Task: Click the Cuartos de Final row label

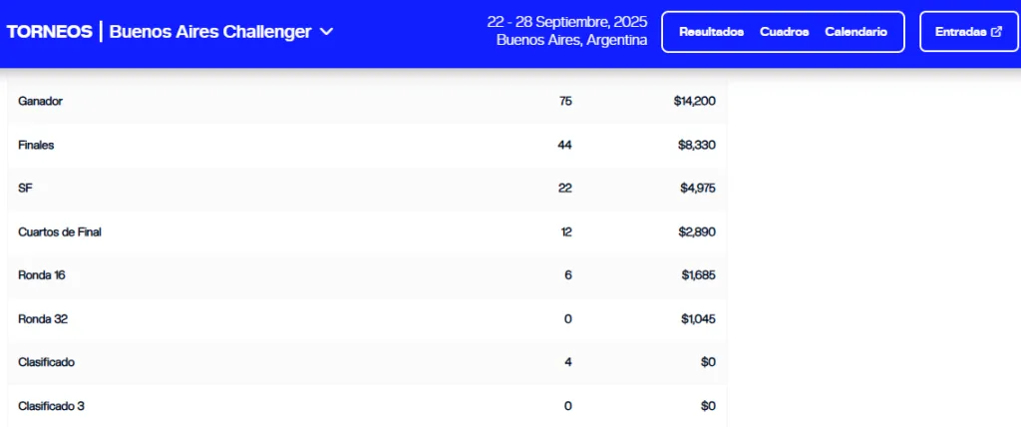Action: point(60,231)
